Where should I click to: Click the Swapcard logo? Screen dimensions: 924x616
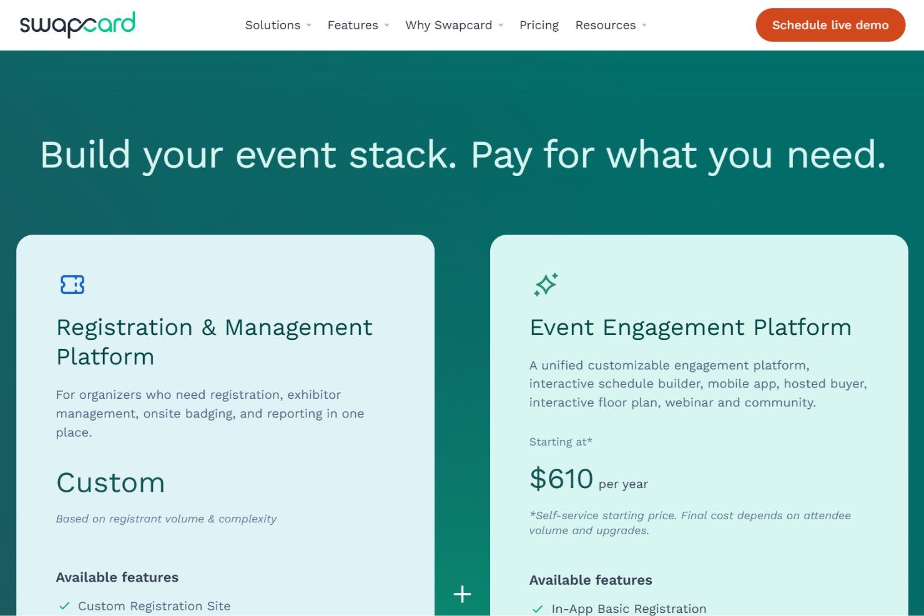coord(77,25)
